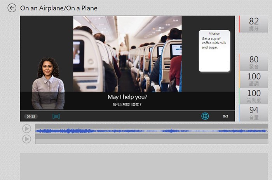Play the upper audio waveform recording
This screenshot has width=272, height=180.
click(x=26, y=129)
